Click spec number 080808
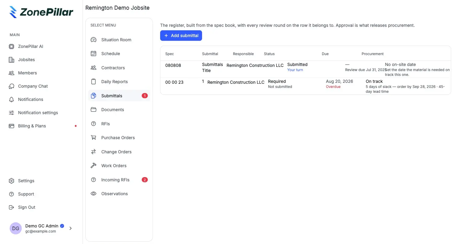Image resolution: width=456 pixels, height=244 pixels. coord(173,65)
